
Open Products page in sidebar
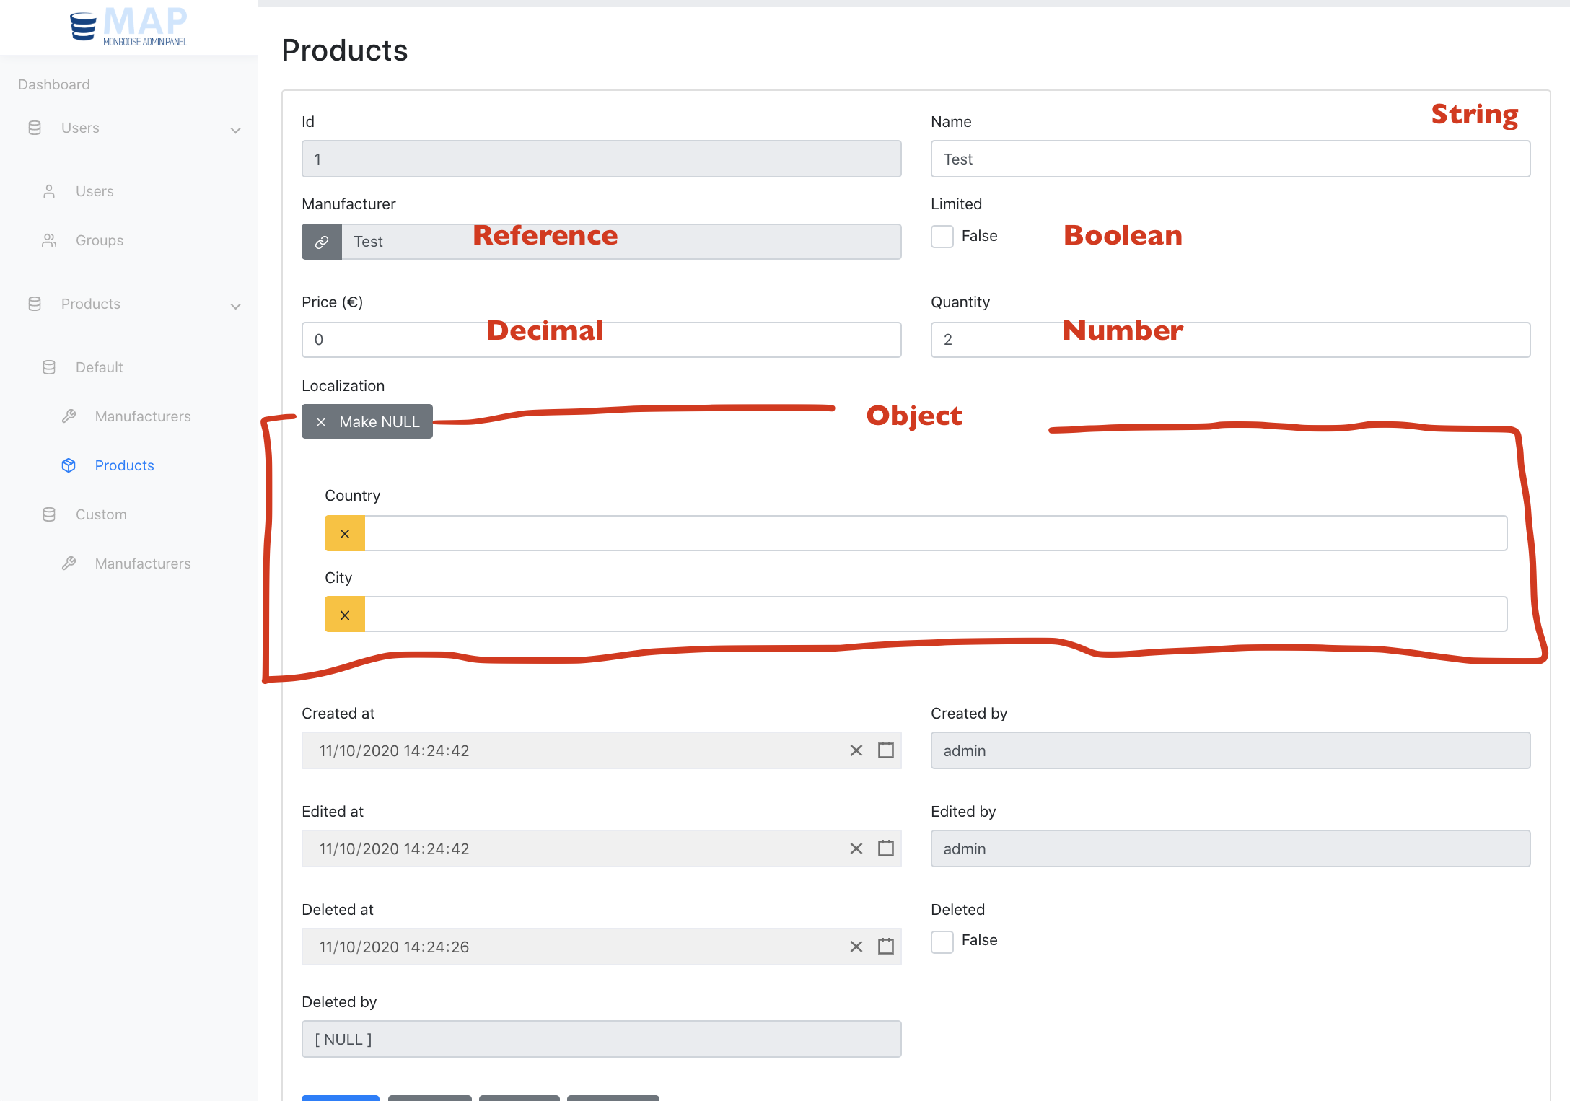coord(124,465)
